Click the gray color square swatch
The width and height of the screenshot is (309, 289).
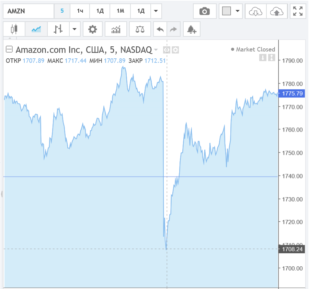tap(227, 11)
